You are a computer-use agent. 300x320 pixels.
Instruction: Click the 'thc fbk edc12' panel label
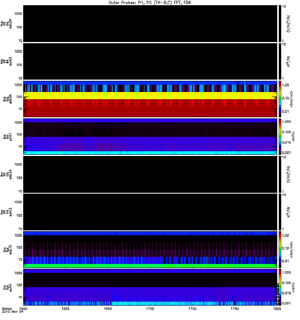7,250
